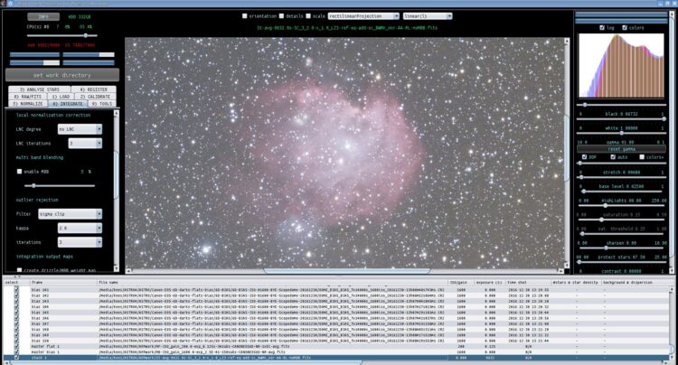The width and height of the screenshot is (678, 365).
Task: Toggle the select checkbox for master flat 1
Action: (17, 346)
